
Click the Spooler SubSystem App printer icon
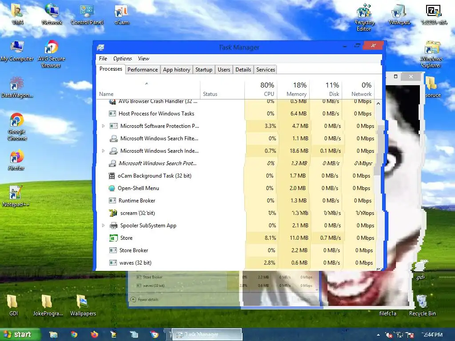tap(113, 226)
